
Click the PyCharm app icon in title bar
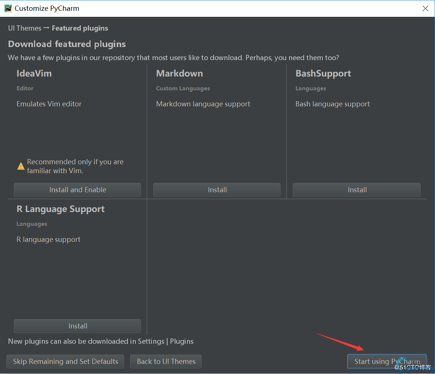[8, 8]
